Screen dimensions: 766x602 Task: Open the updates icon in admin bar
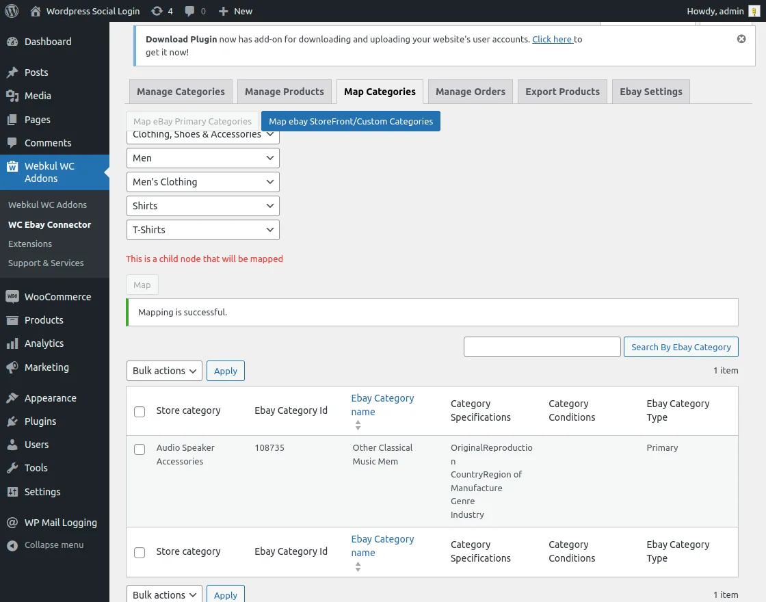(157, 11)
